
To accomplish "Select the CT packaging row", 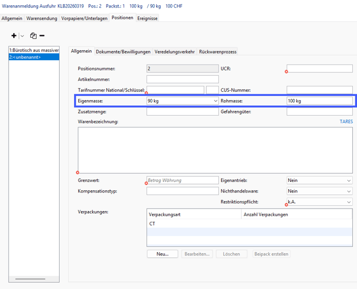I will pyautogui.click(x=194, y=224).
